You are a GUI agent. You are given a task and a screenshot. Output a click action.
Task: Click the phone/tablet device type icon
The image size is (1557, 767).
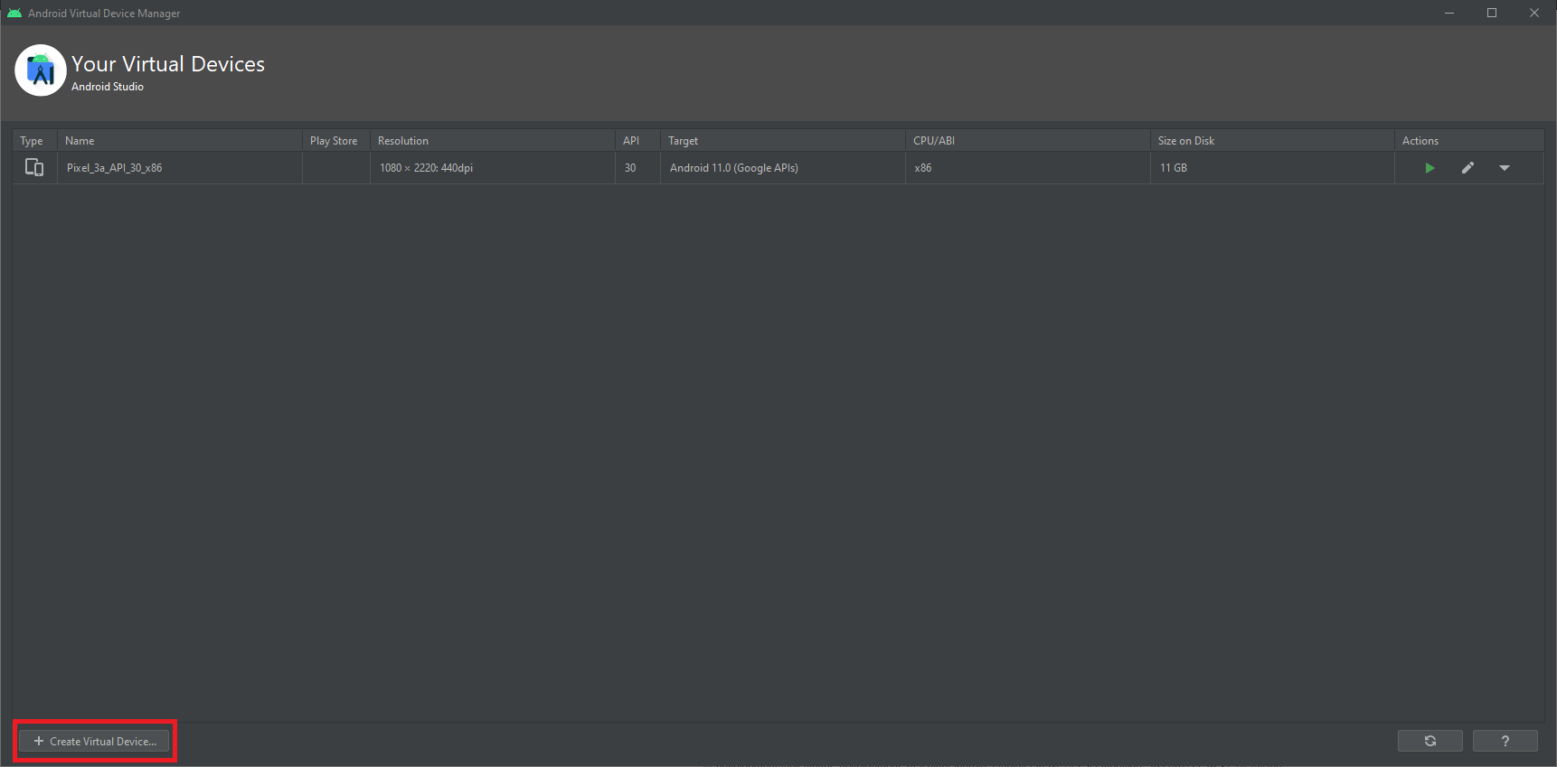click(x=34, y=168)
